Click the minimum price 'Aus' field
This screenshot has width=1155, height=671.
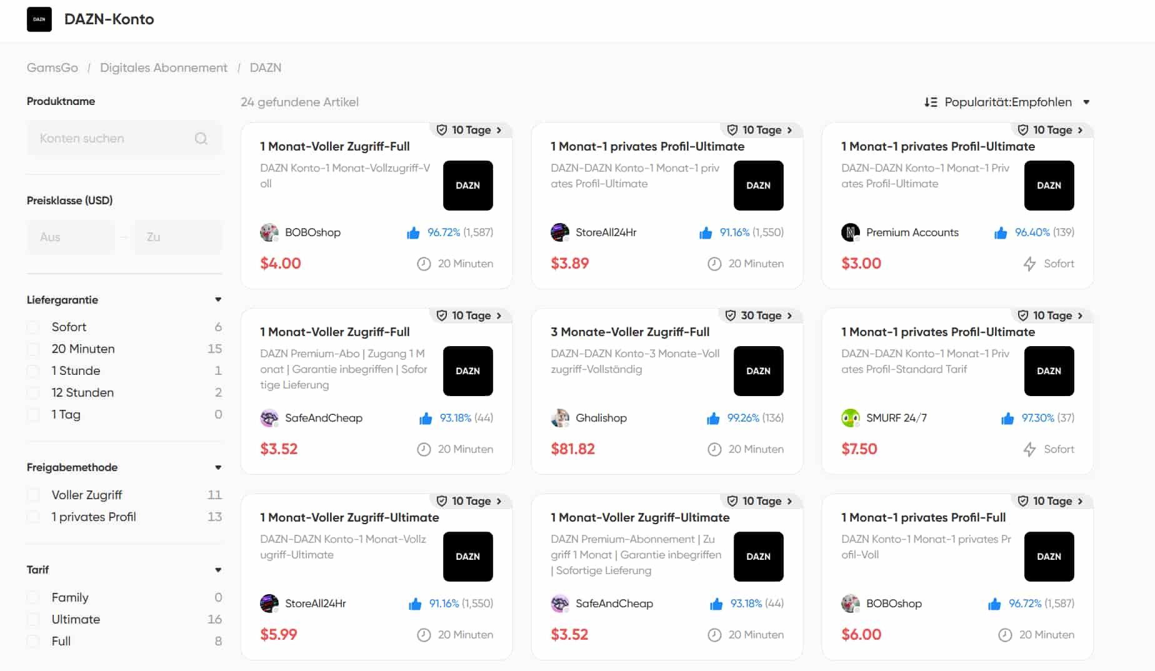pyautogui.click(x=70, y=237)
